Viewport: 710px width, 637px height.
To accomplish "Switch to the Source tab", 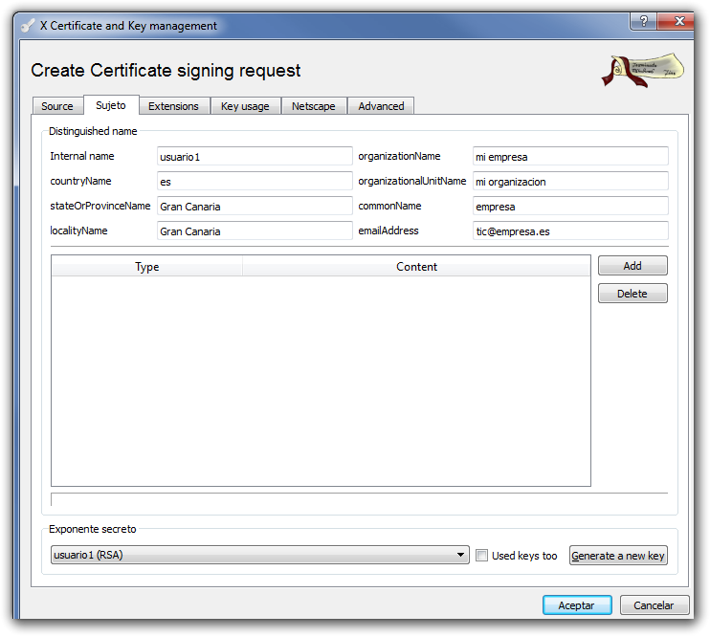I will [x=57, y=106].
